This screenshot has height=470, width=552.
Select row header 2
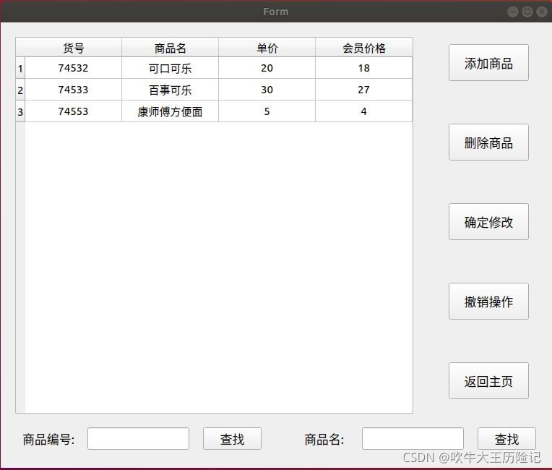[20, 90]
